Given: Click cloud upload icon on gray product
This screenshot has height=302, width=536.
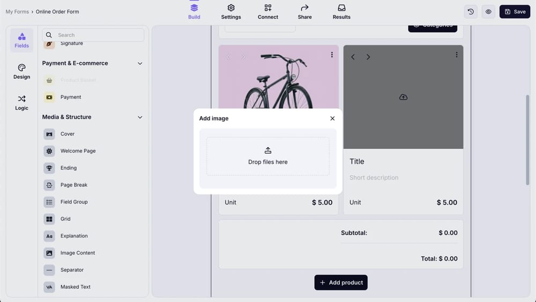Looking at the screenshot, I should (x=404, y=97).
